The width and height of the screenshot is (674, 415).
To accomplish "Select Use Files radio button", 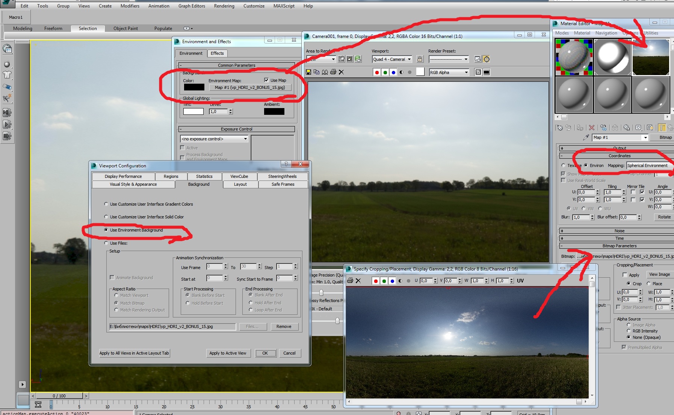I will tap(106, 243).
